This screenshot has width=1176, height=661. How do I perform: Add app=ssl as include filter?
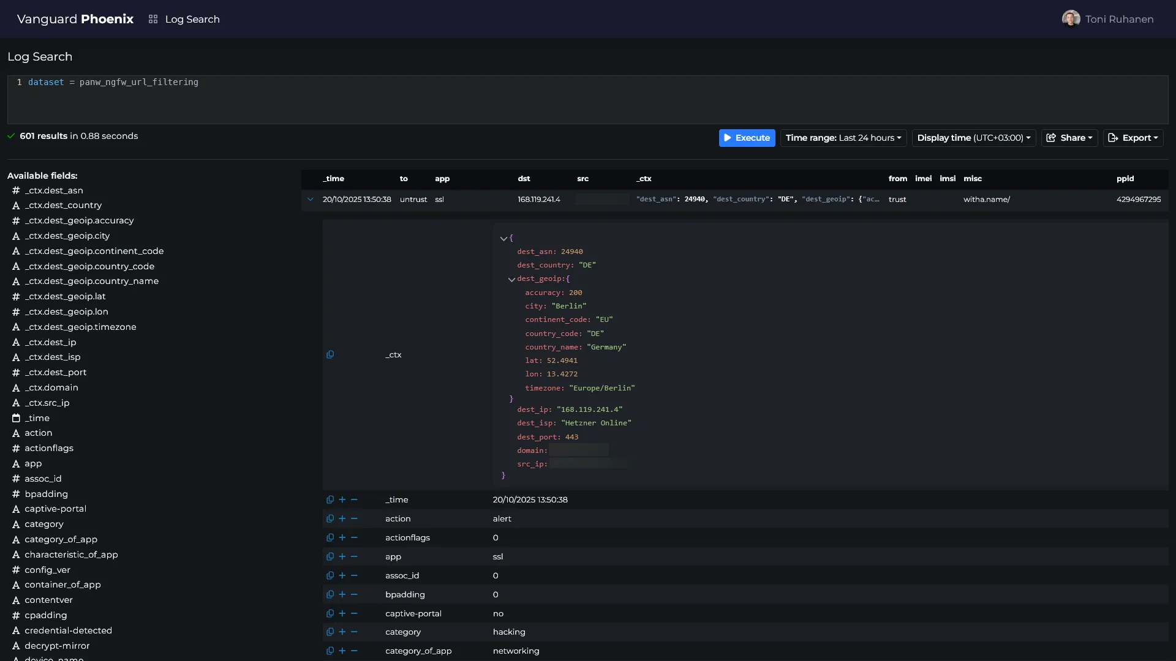(343, 556)
